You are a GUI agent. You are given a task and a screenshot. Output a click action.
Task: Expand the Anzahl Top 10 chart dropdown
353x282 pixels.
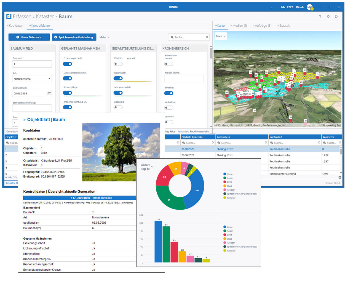point(152,167)
